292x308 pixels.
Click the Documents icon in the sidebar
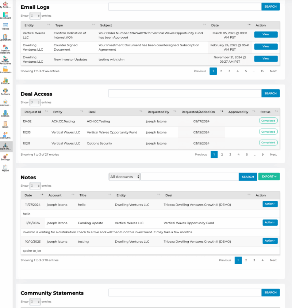[x=5, y=69]
